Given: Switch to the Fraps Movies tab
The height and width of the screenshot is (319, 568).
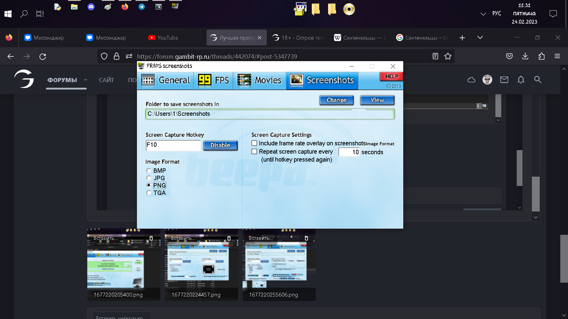Looking at the screenshot, I should (259, 80).
